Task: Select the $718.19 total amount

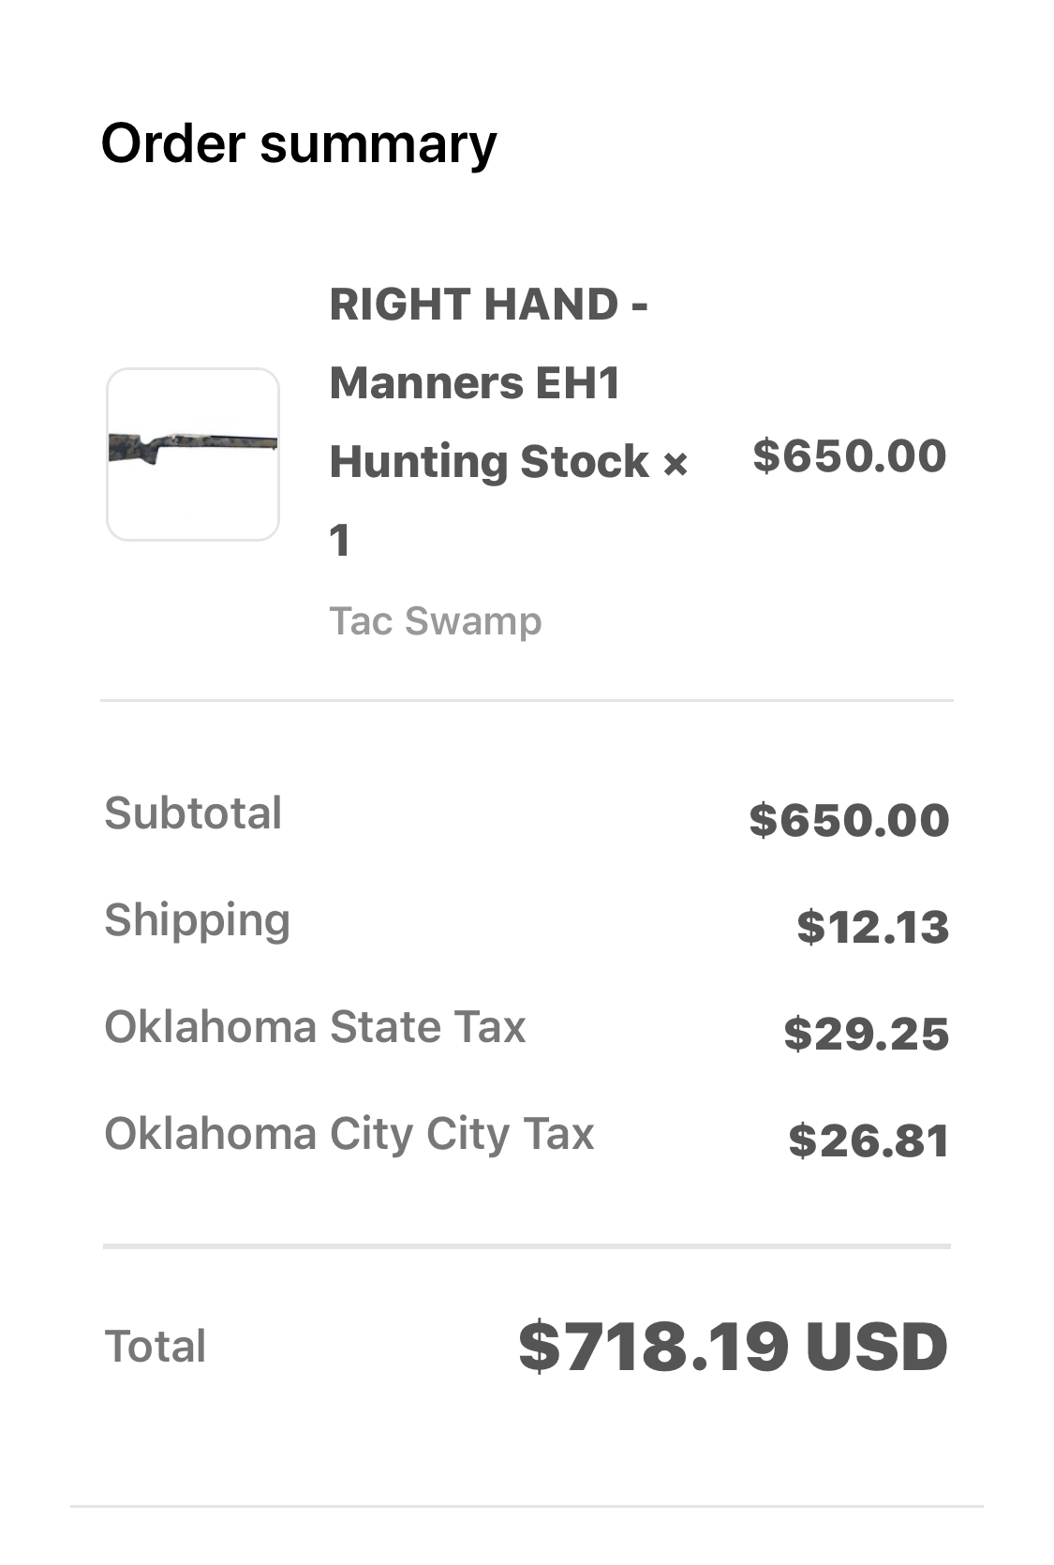Action: click(x=653, y=1347)
